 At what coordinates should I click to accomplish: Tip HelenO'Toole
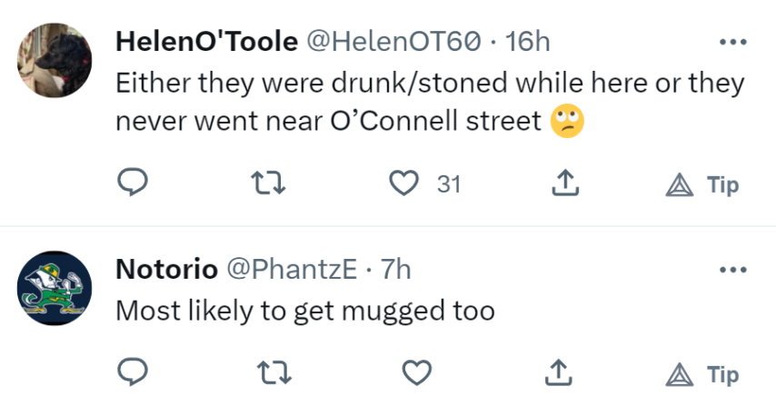(702, 184)
